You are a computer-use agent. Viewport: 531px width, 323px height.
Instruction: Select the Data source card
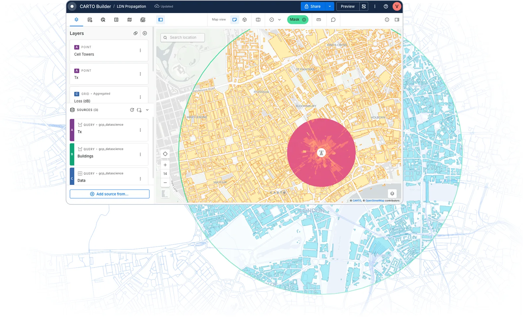point(109,176)
